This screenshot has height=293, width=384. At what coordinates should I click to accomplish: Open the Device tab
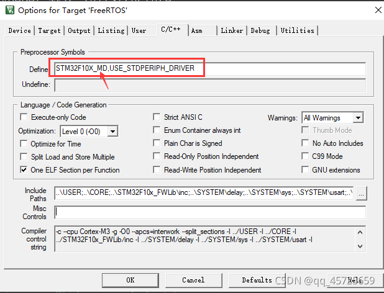click(x=20, y=31)
